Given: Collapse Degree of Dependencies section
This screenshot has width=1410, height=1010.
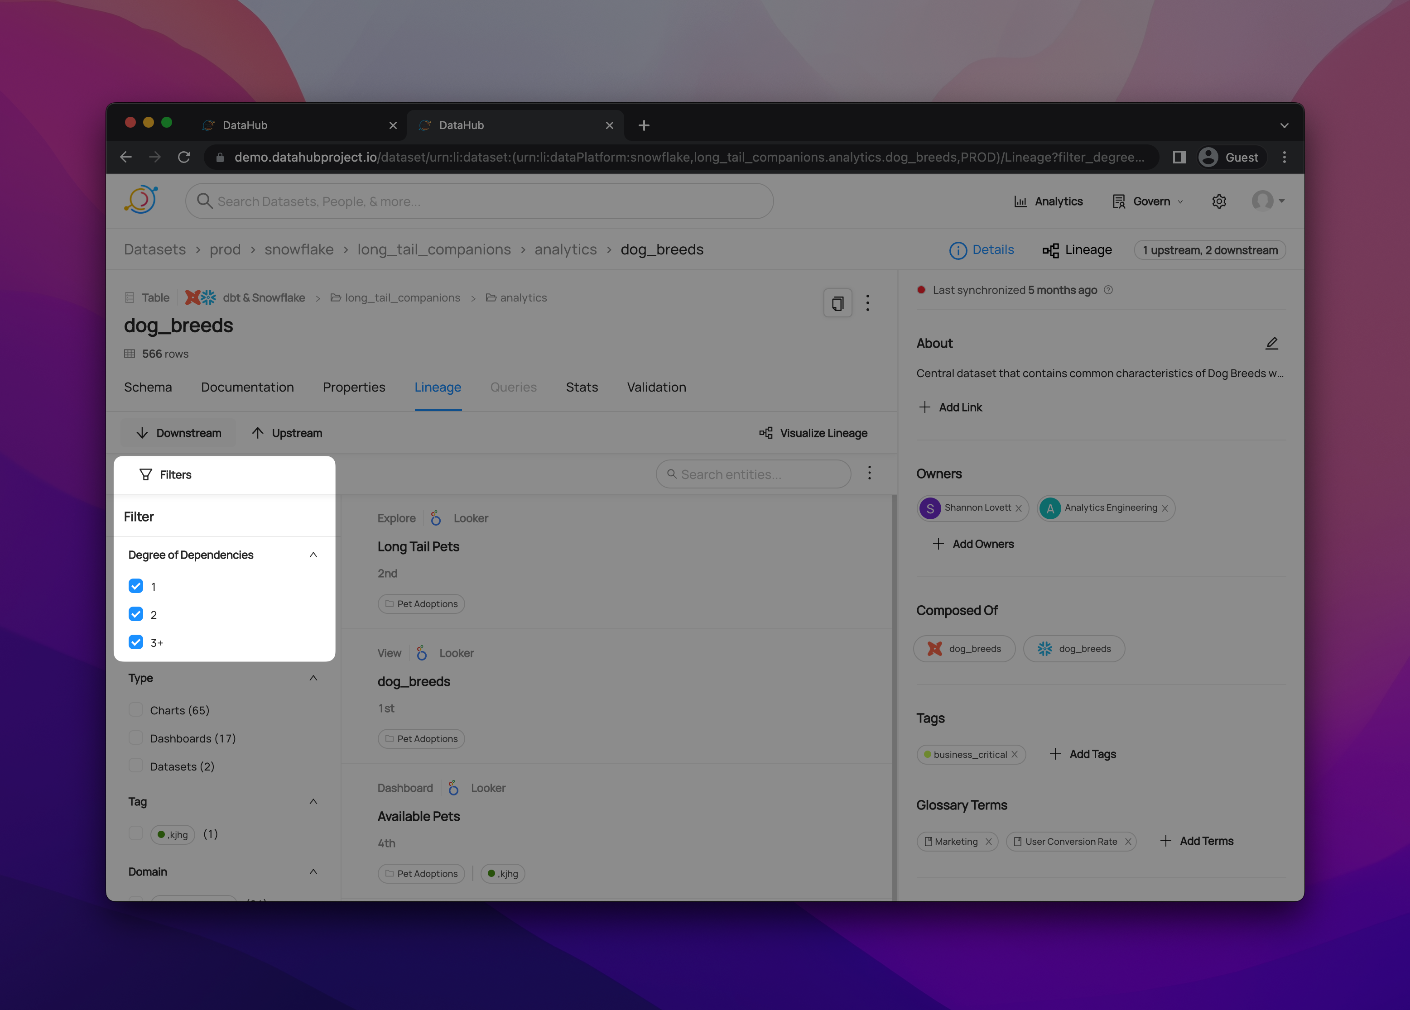Looking at the screenshot, I should [313, 555].
